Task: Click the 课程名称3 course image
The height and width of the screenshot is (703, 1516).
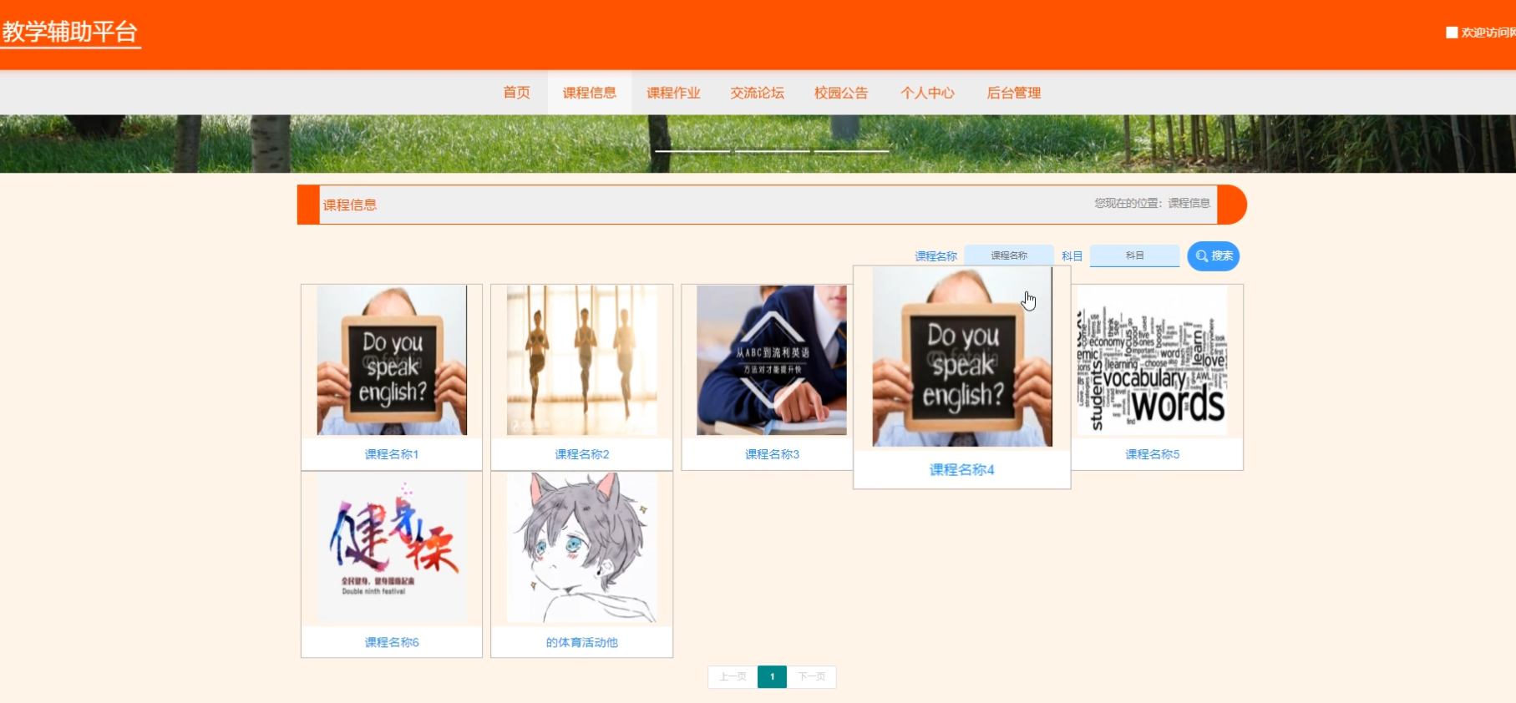Action: tap(771, 360)
